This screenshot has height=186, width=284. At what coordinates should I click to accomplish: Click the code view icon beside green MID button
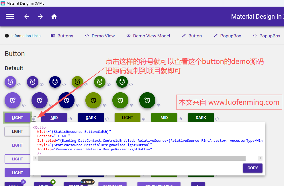click(x=180, y=118)
